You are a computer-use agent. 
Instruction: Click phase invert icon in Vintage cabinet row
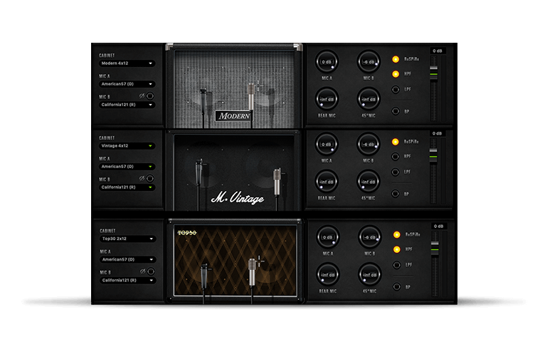(142, 178)
